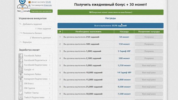Click Получена button for 250 заданий row

point(149,37)
